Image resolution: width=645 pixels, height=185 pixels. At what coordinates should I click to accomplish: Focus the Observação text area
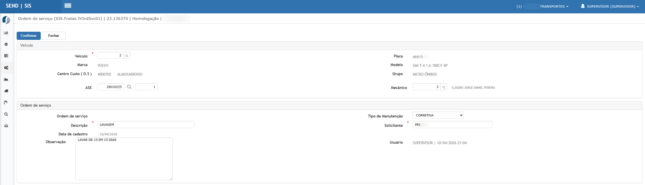(124, 159)
